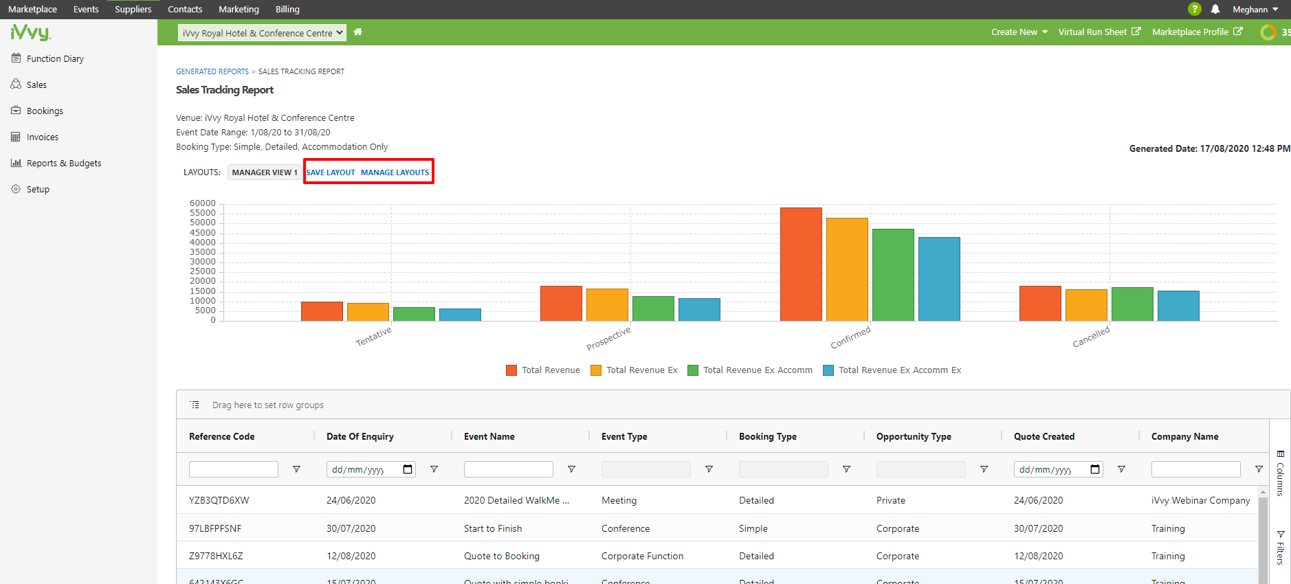Sort by Reference Code column header
1291x584 pixels.
[x=222, y=436]
